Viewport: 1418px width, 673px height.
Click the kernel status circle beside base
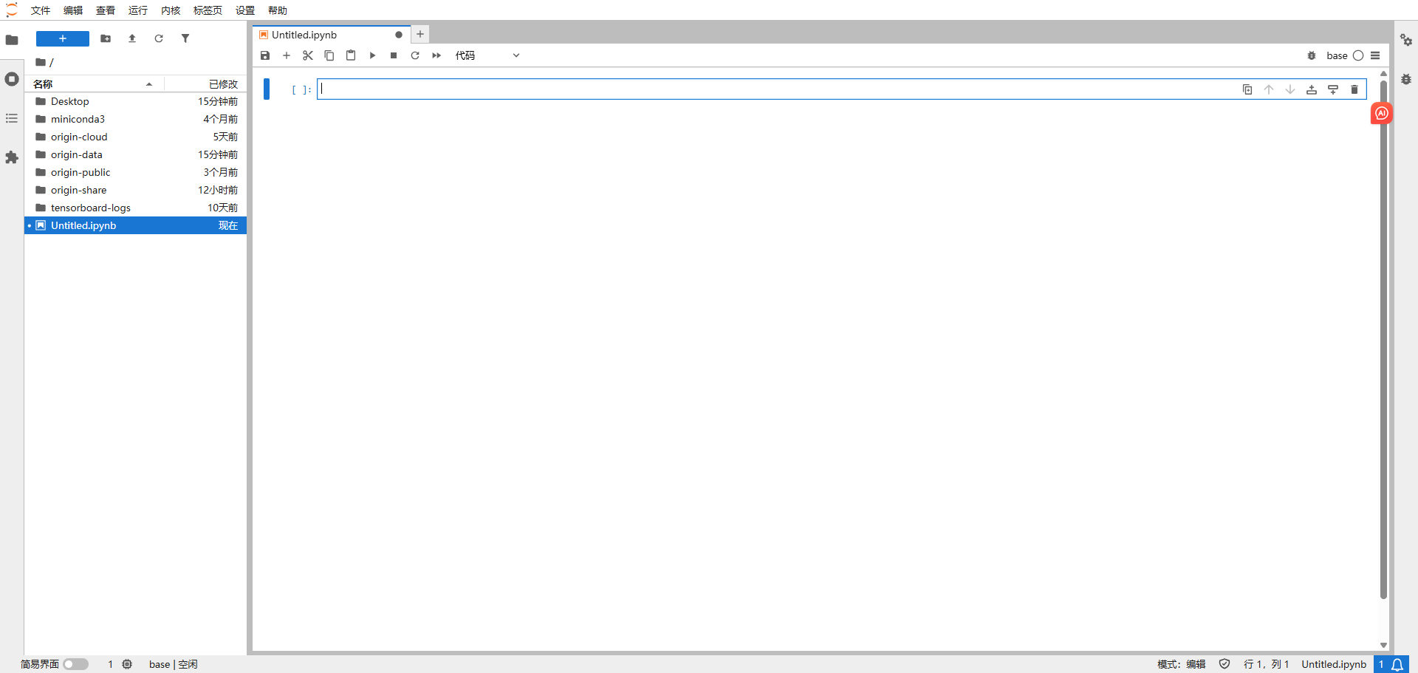click(1359, 55)
